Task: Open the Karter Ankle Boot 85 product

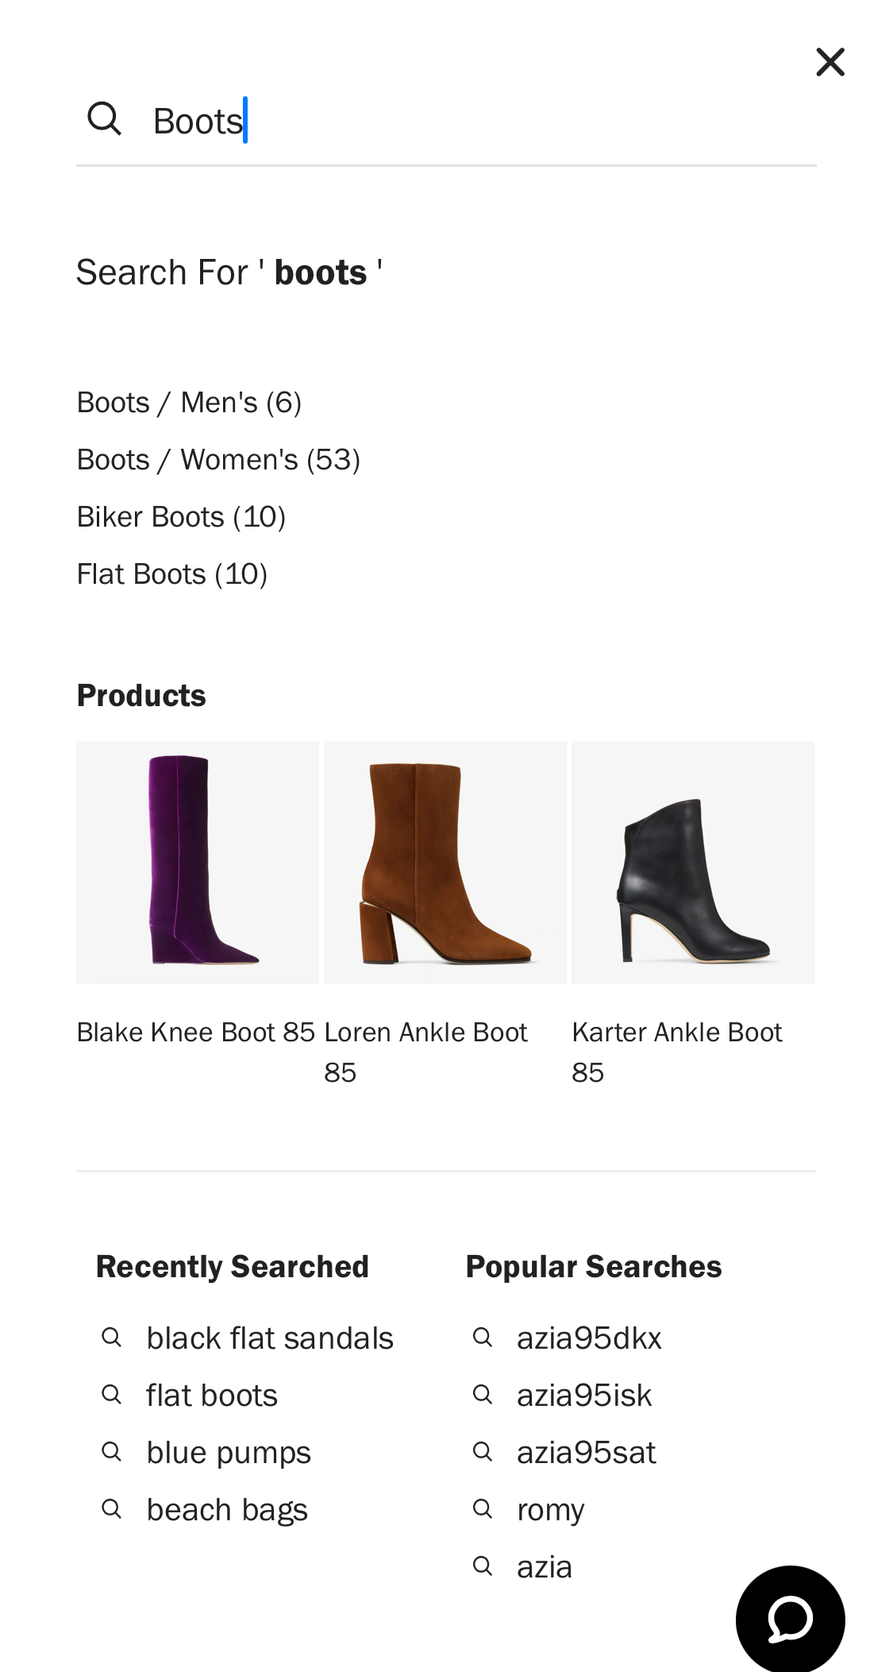Action: [x=692, y=862]
